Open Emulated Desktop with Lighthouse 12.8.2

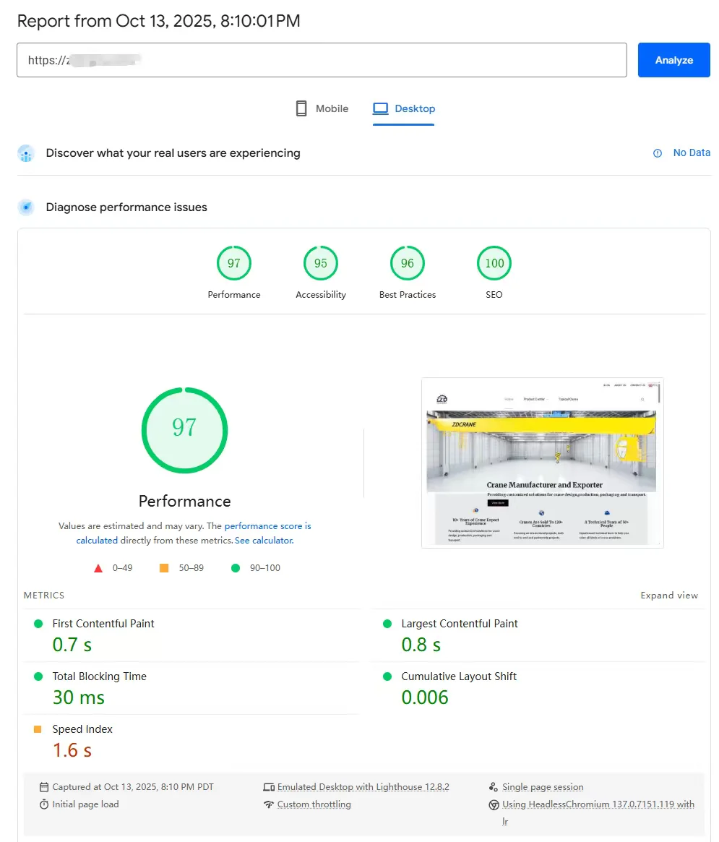(x=363, y=786)
